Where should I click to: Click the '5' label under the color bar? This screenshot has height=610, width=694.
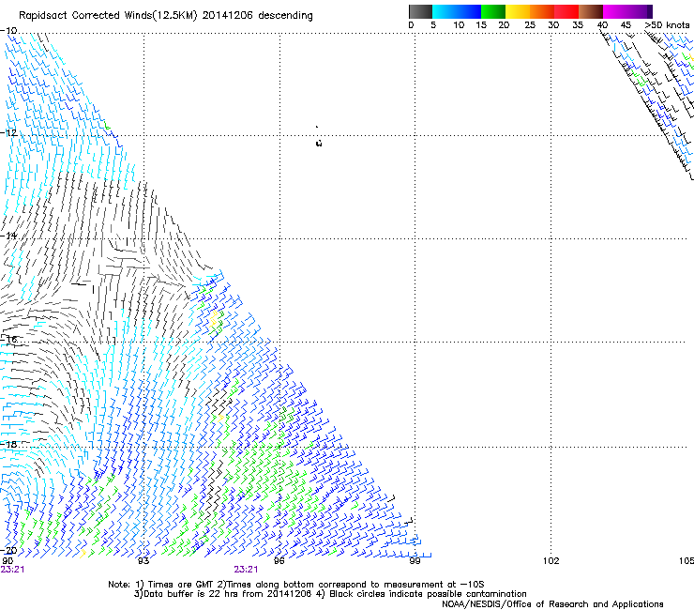(x=433, y=25)
